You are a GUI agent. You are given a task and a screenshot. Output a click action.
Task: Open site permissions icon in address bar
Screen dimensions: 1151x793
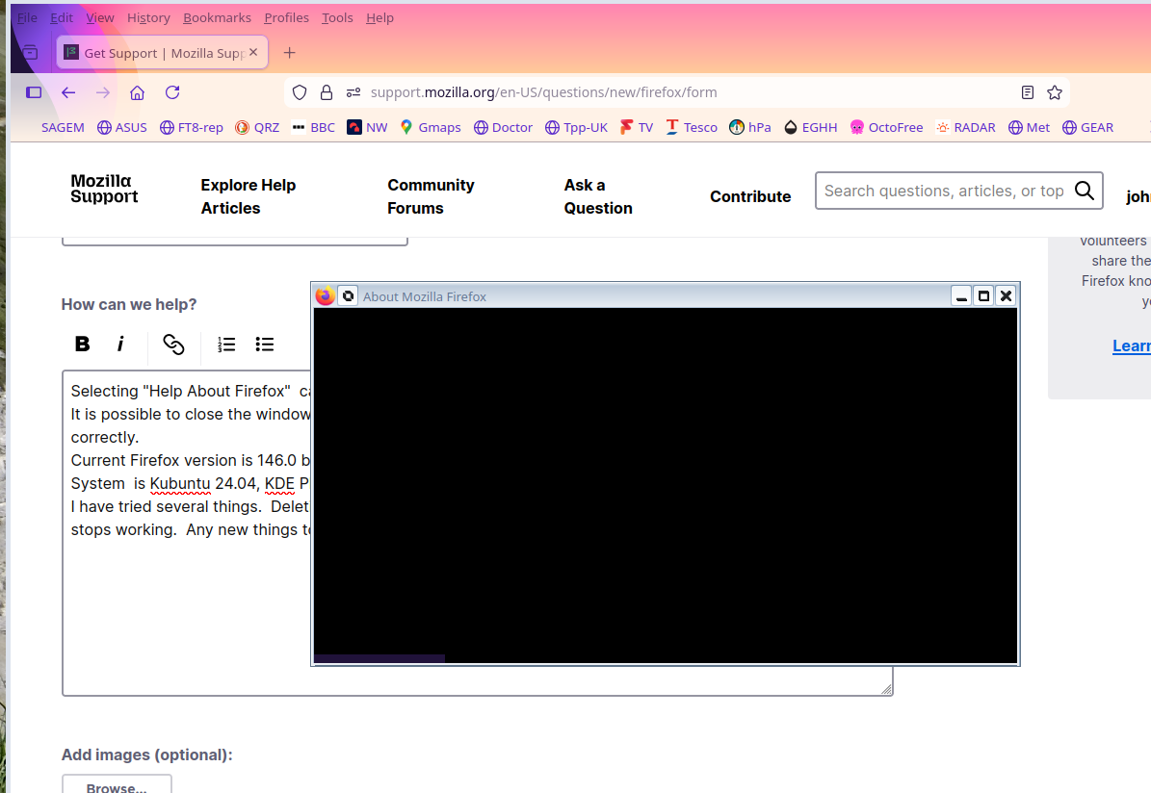click(x=353, y=92)
